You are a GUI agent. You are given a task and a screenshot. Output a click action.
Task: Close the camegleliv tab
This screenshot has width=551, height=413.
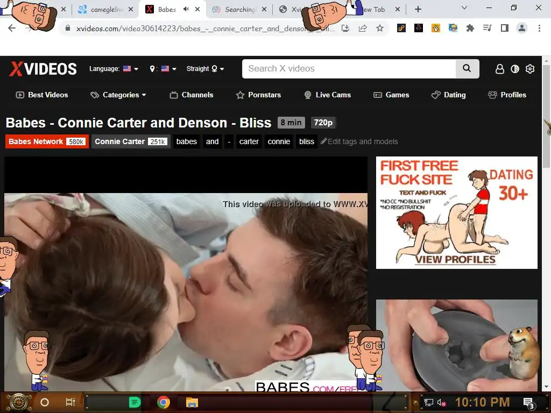[x=131, y=10]
